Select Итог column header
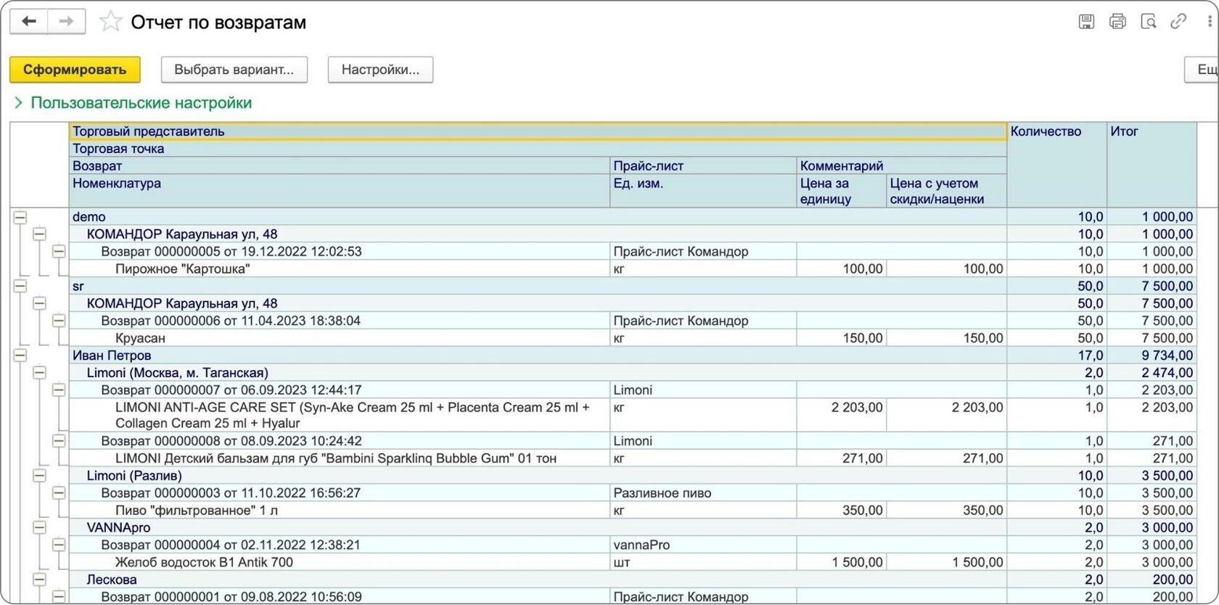Image resolution: width=1219 pixels, height=605 pixels. (x=1152, y=165)
